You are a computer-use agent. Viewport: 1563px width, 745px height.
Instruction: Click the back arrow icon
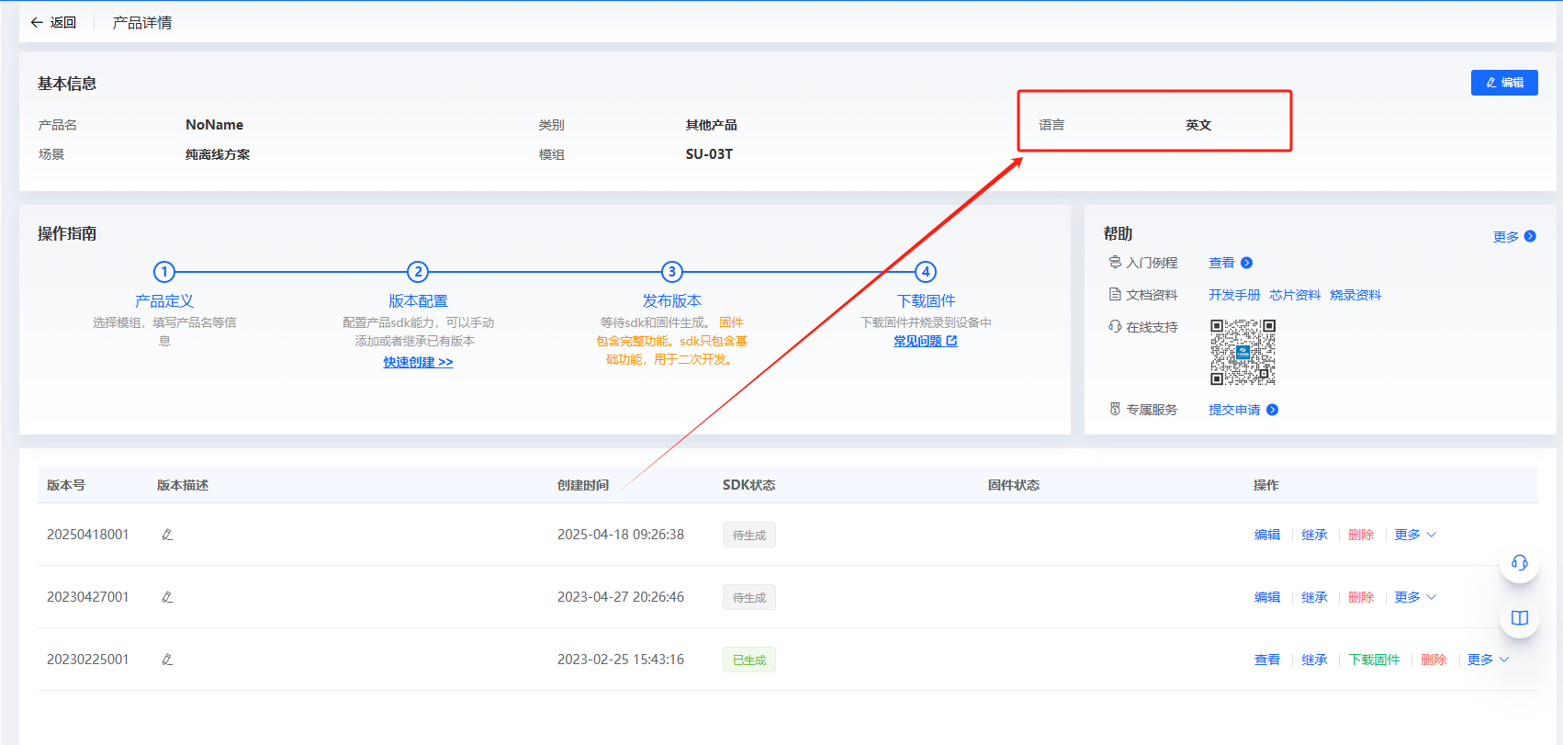coord(37,23)
